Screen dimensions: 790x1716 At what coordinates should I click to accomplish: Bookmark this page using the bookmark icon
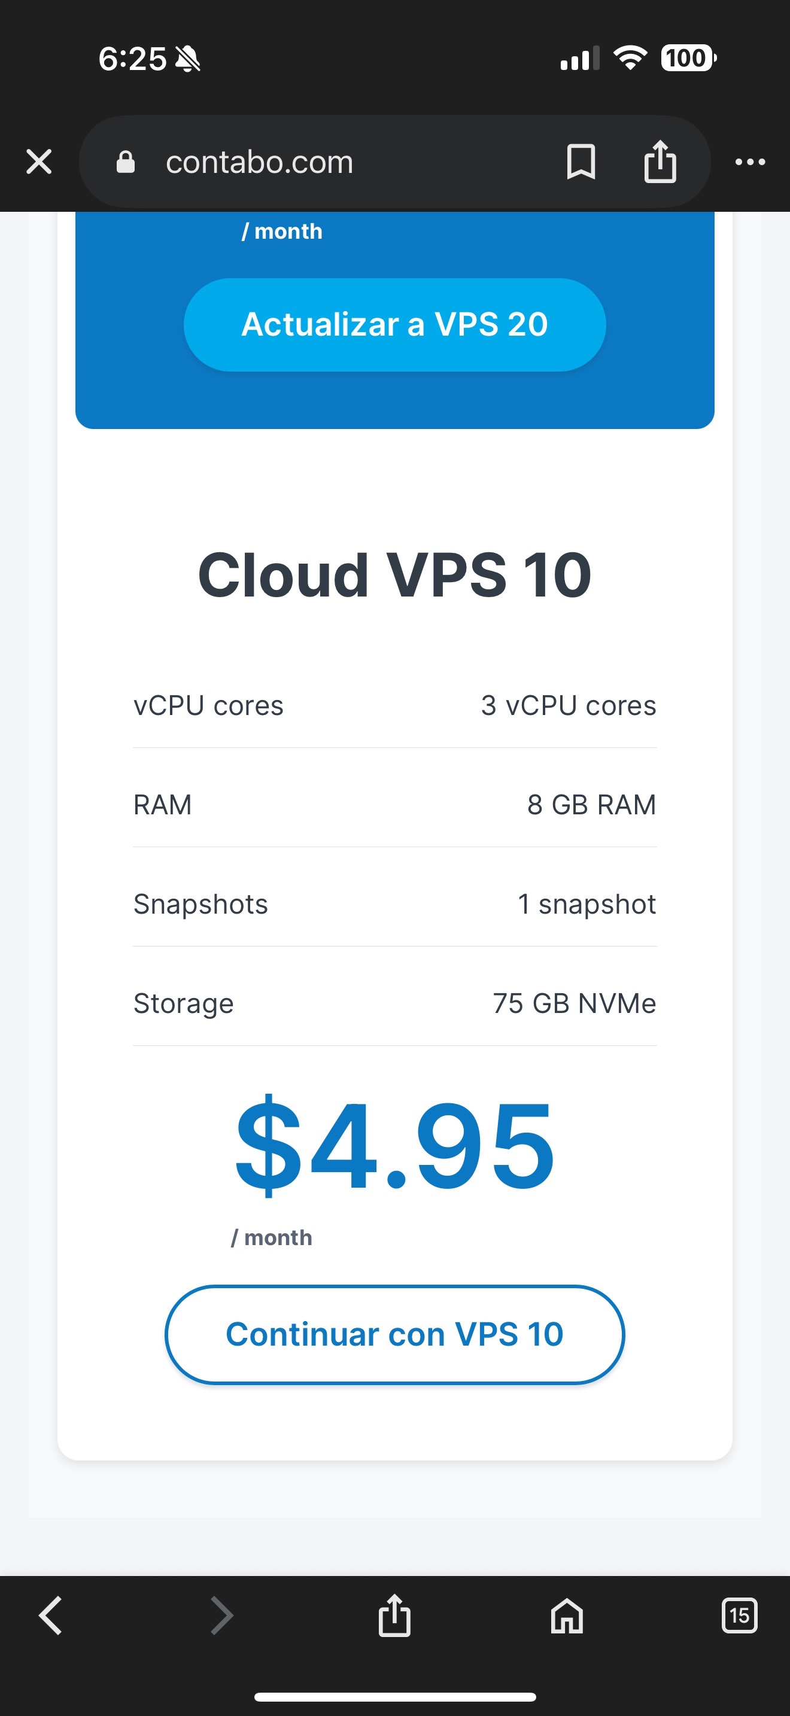(581, 162)
